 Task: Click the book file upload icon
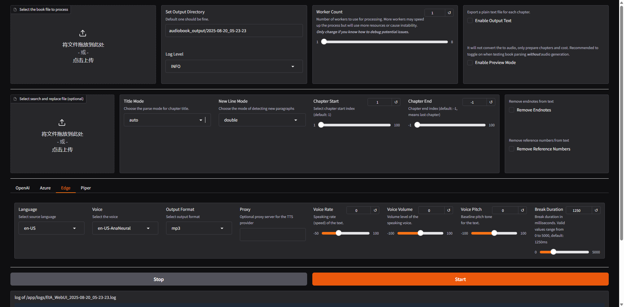83,33
